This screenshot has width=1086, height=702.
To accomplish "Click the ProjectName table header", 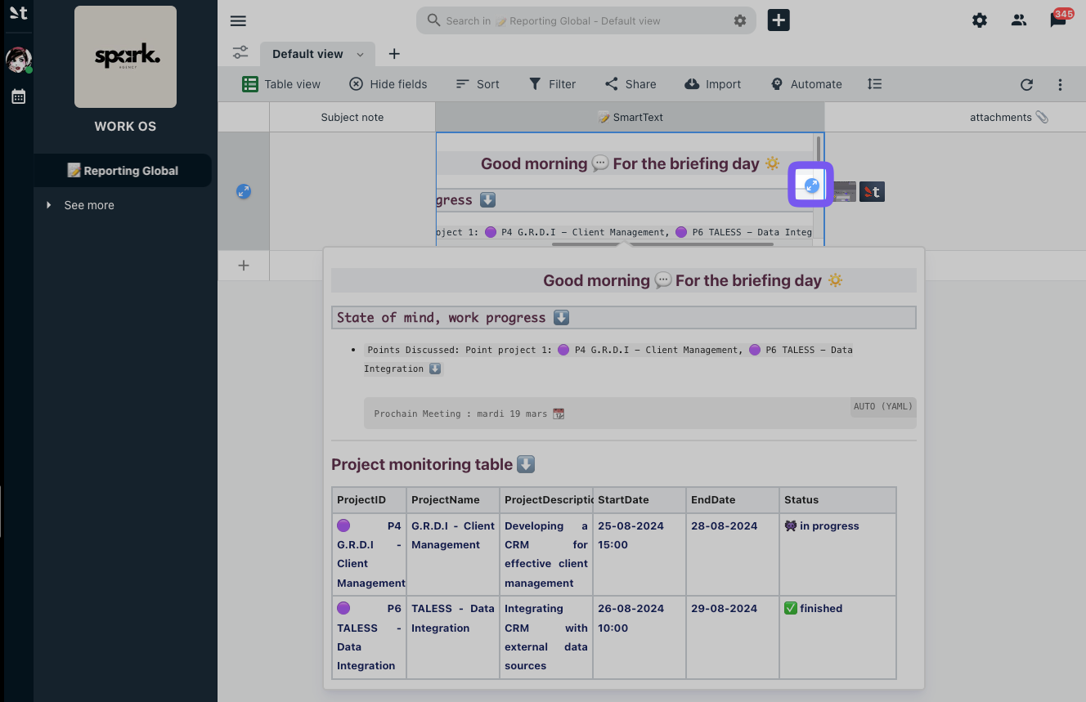I will pos(453,500).
